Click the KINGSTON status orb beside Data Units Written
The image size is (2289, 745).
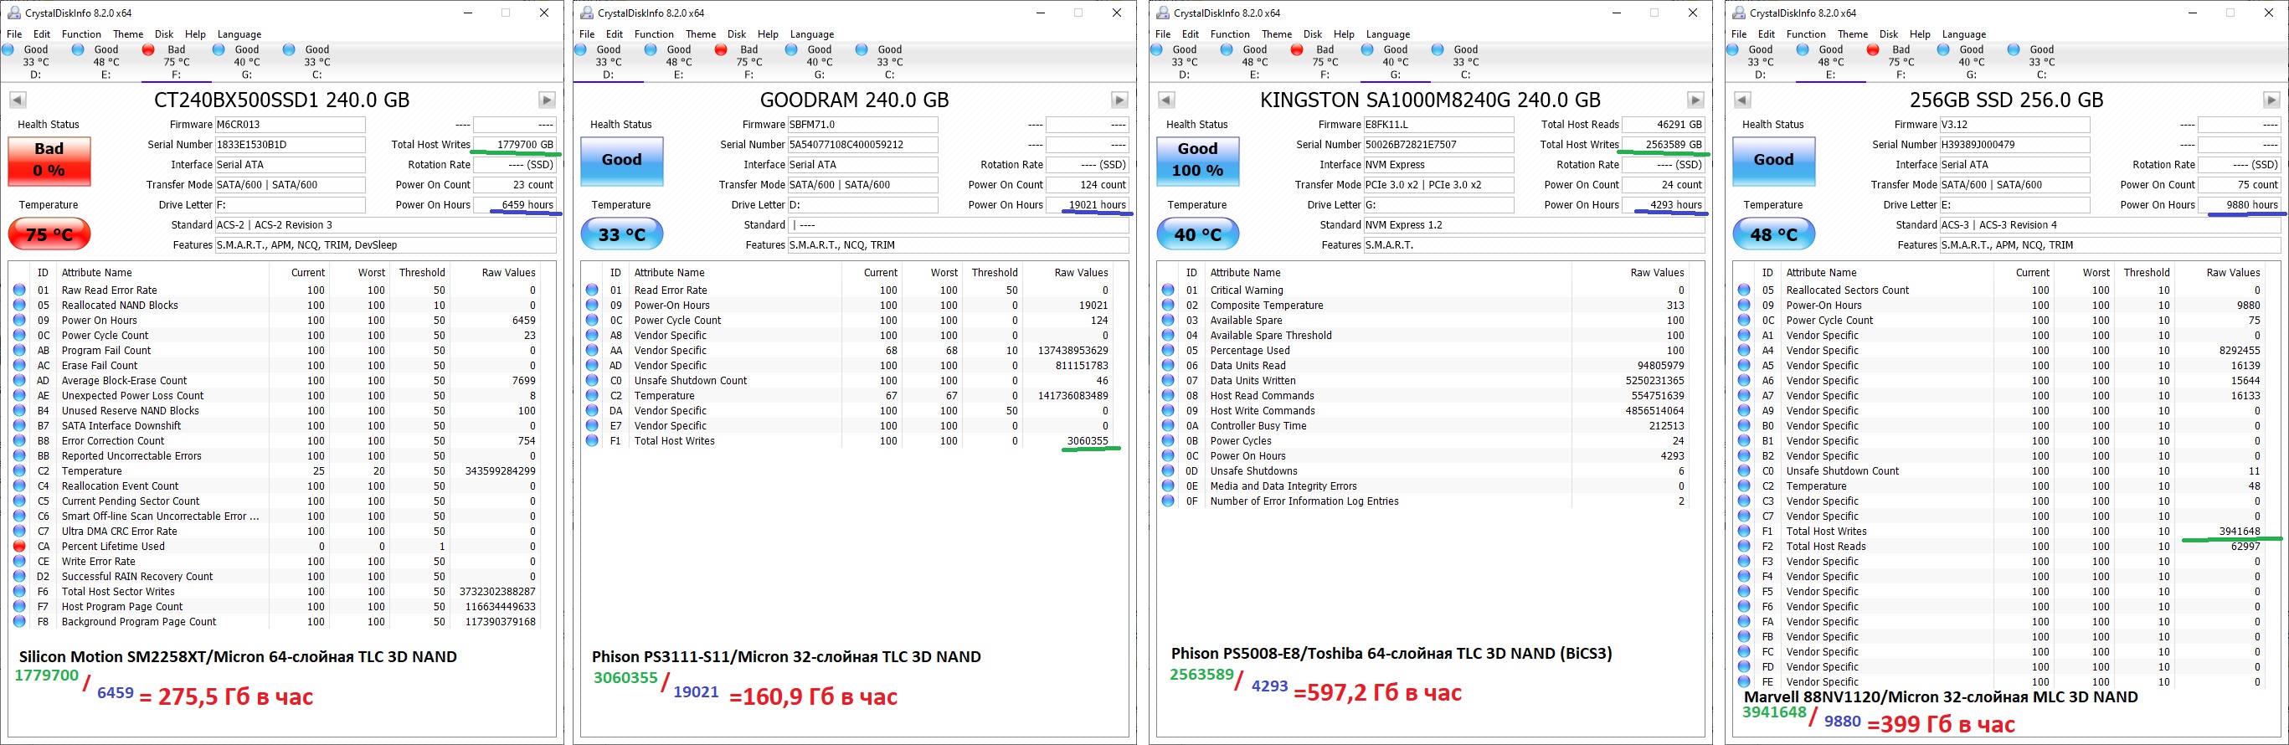pyautogui.click(x=1168, y=380)
